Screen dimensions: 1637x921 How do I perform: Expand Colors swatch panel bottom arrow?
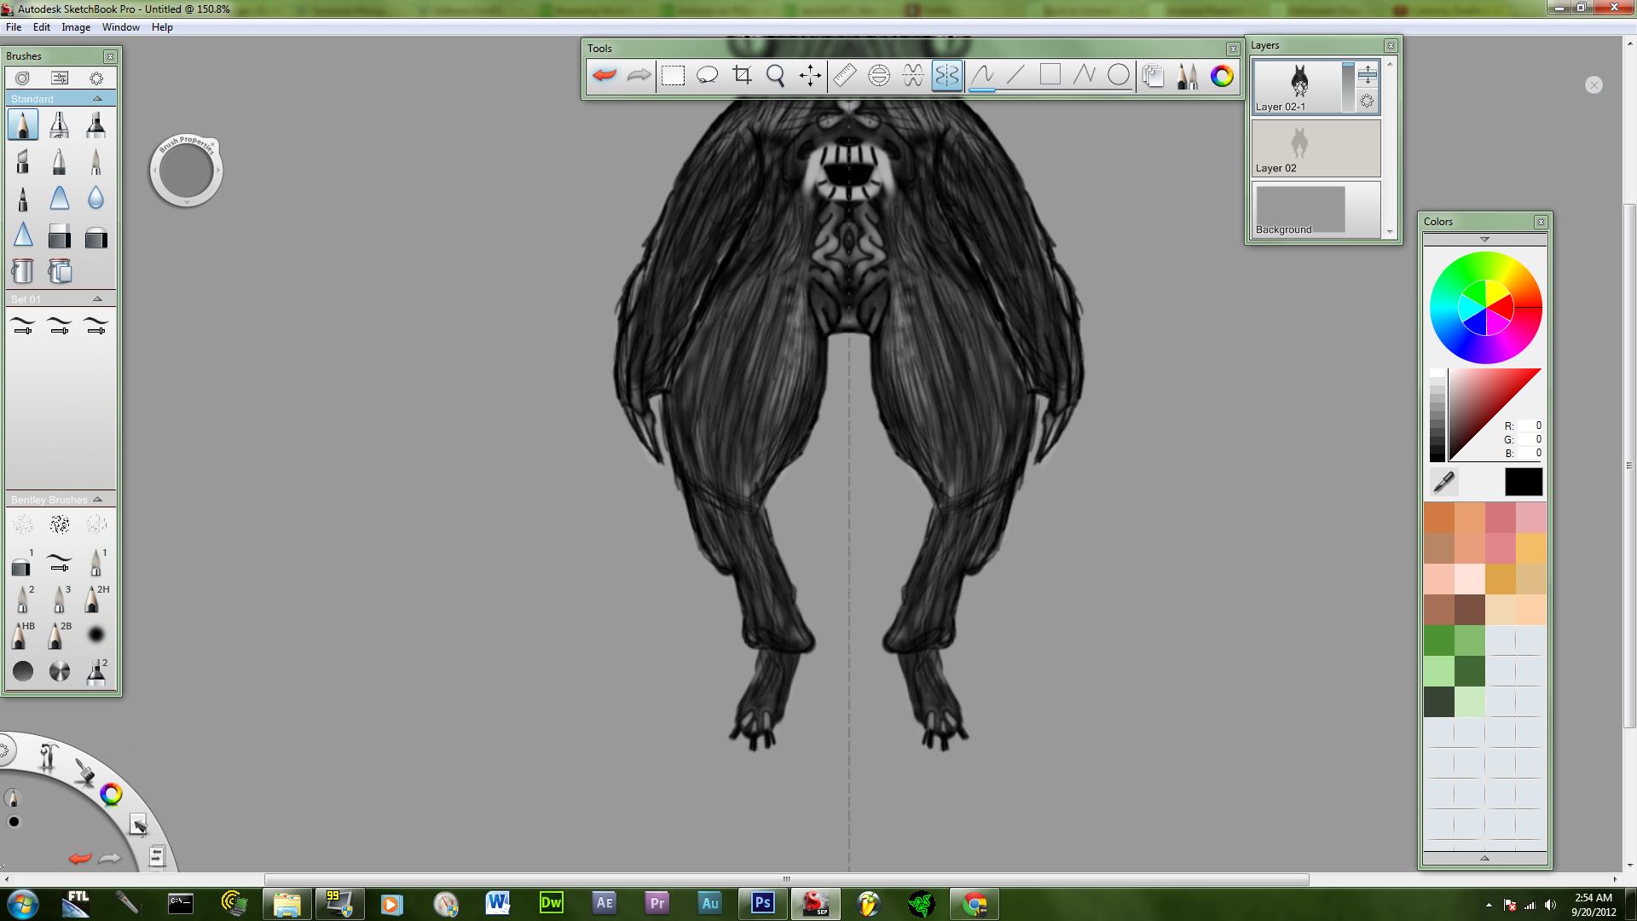click(1484, 858)
